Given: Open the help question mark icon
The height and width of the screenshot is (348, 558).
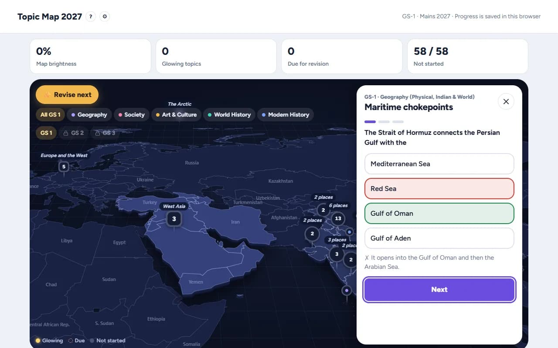Looking at the screenshot, I should pos(91,17).
